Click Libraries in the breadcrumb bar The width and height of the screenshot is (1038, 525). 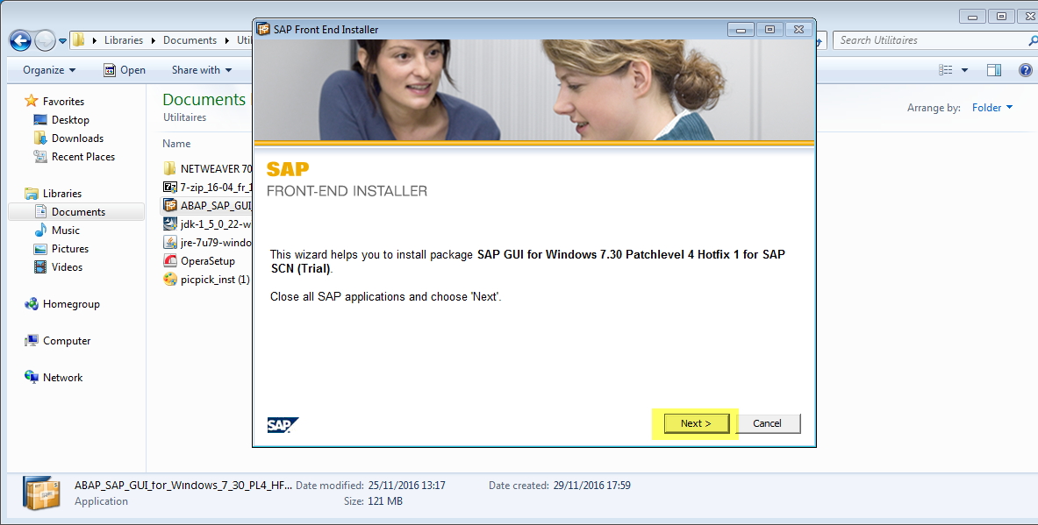tap(123, 40)
